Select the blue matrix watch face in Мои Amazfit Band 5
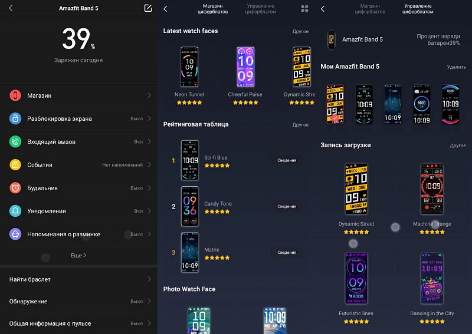Viewport: 472px width, 334px height. (393, 104)
